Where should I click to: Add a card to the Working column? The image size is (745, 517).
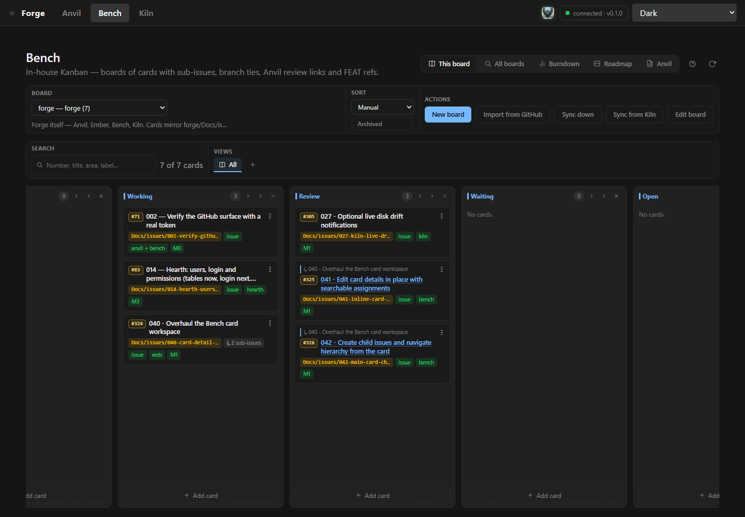tap(201, 495)
